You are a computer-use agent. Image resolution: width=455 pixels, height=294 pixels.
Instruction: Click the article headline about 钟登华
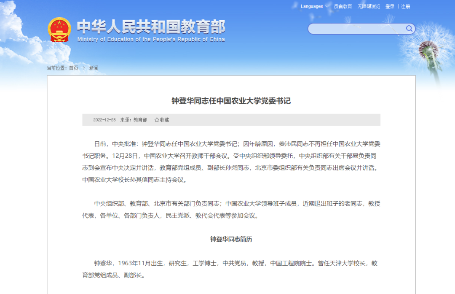231,101
